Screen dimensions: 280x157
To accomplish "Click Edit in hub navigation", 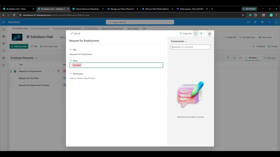I will click(x=144, y=28).
